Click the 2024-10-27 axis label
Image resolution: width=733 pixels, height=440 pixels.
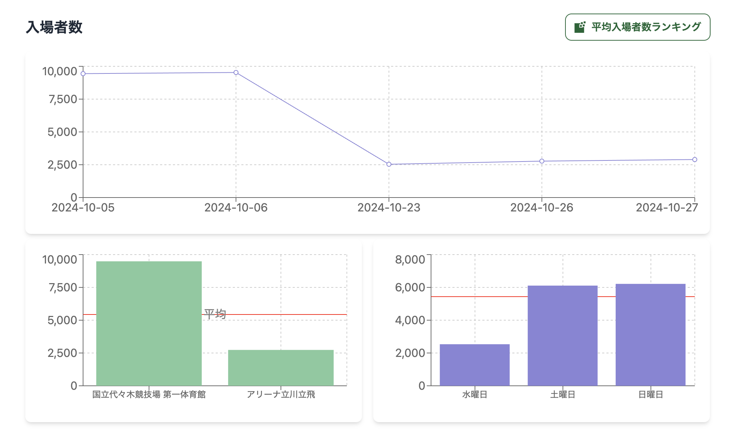coord(667,208)
